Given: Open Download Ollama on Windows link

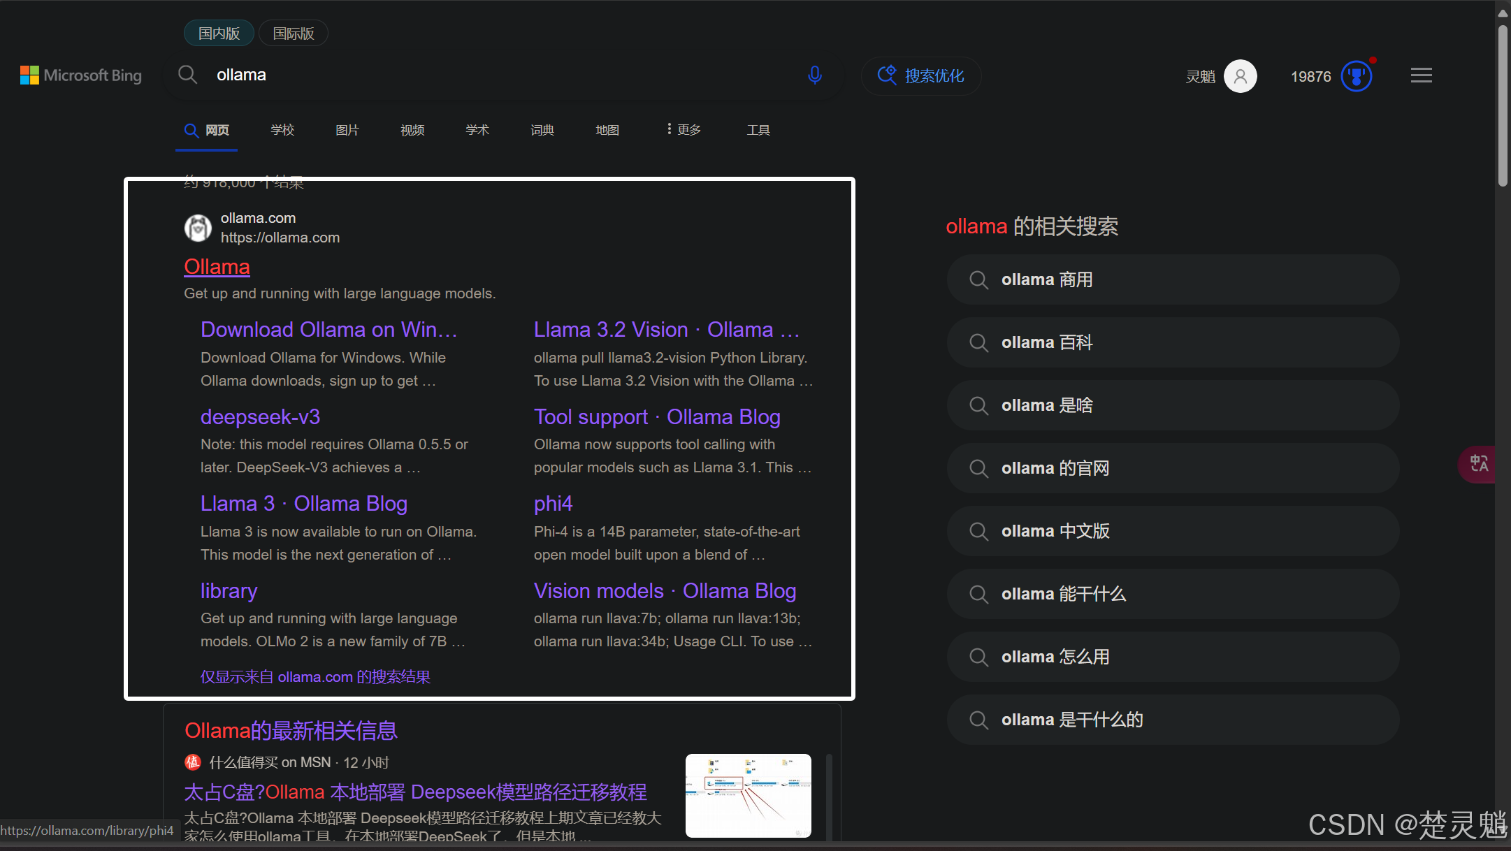Looking at the screenshot, I should coord(328,330).
